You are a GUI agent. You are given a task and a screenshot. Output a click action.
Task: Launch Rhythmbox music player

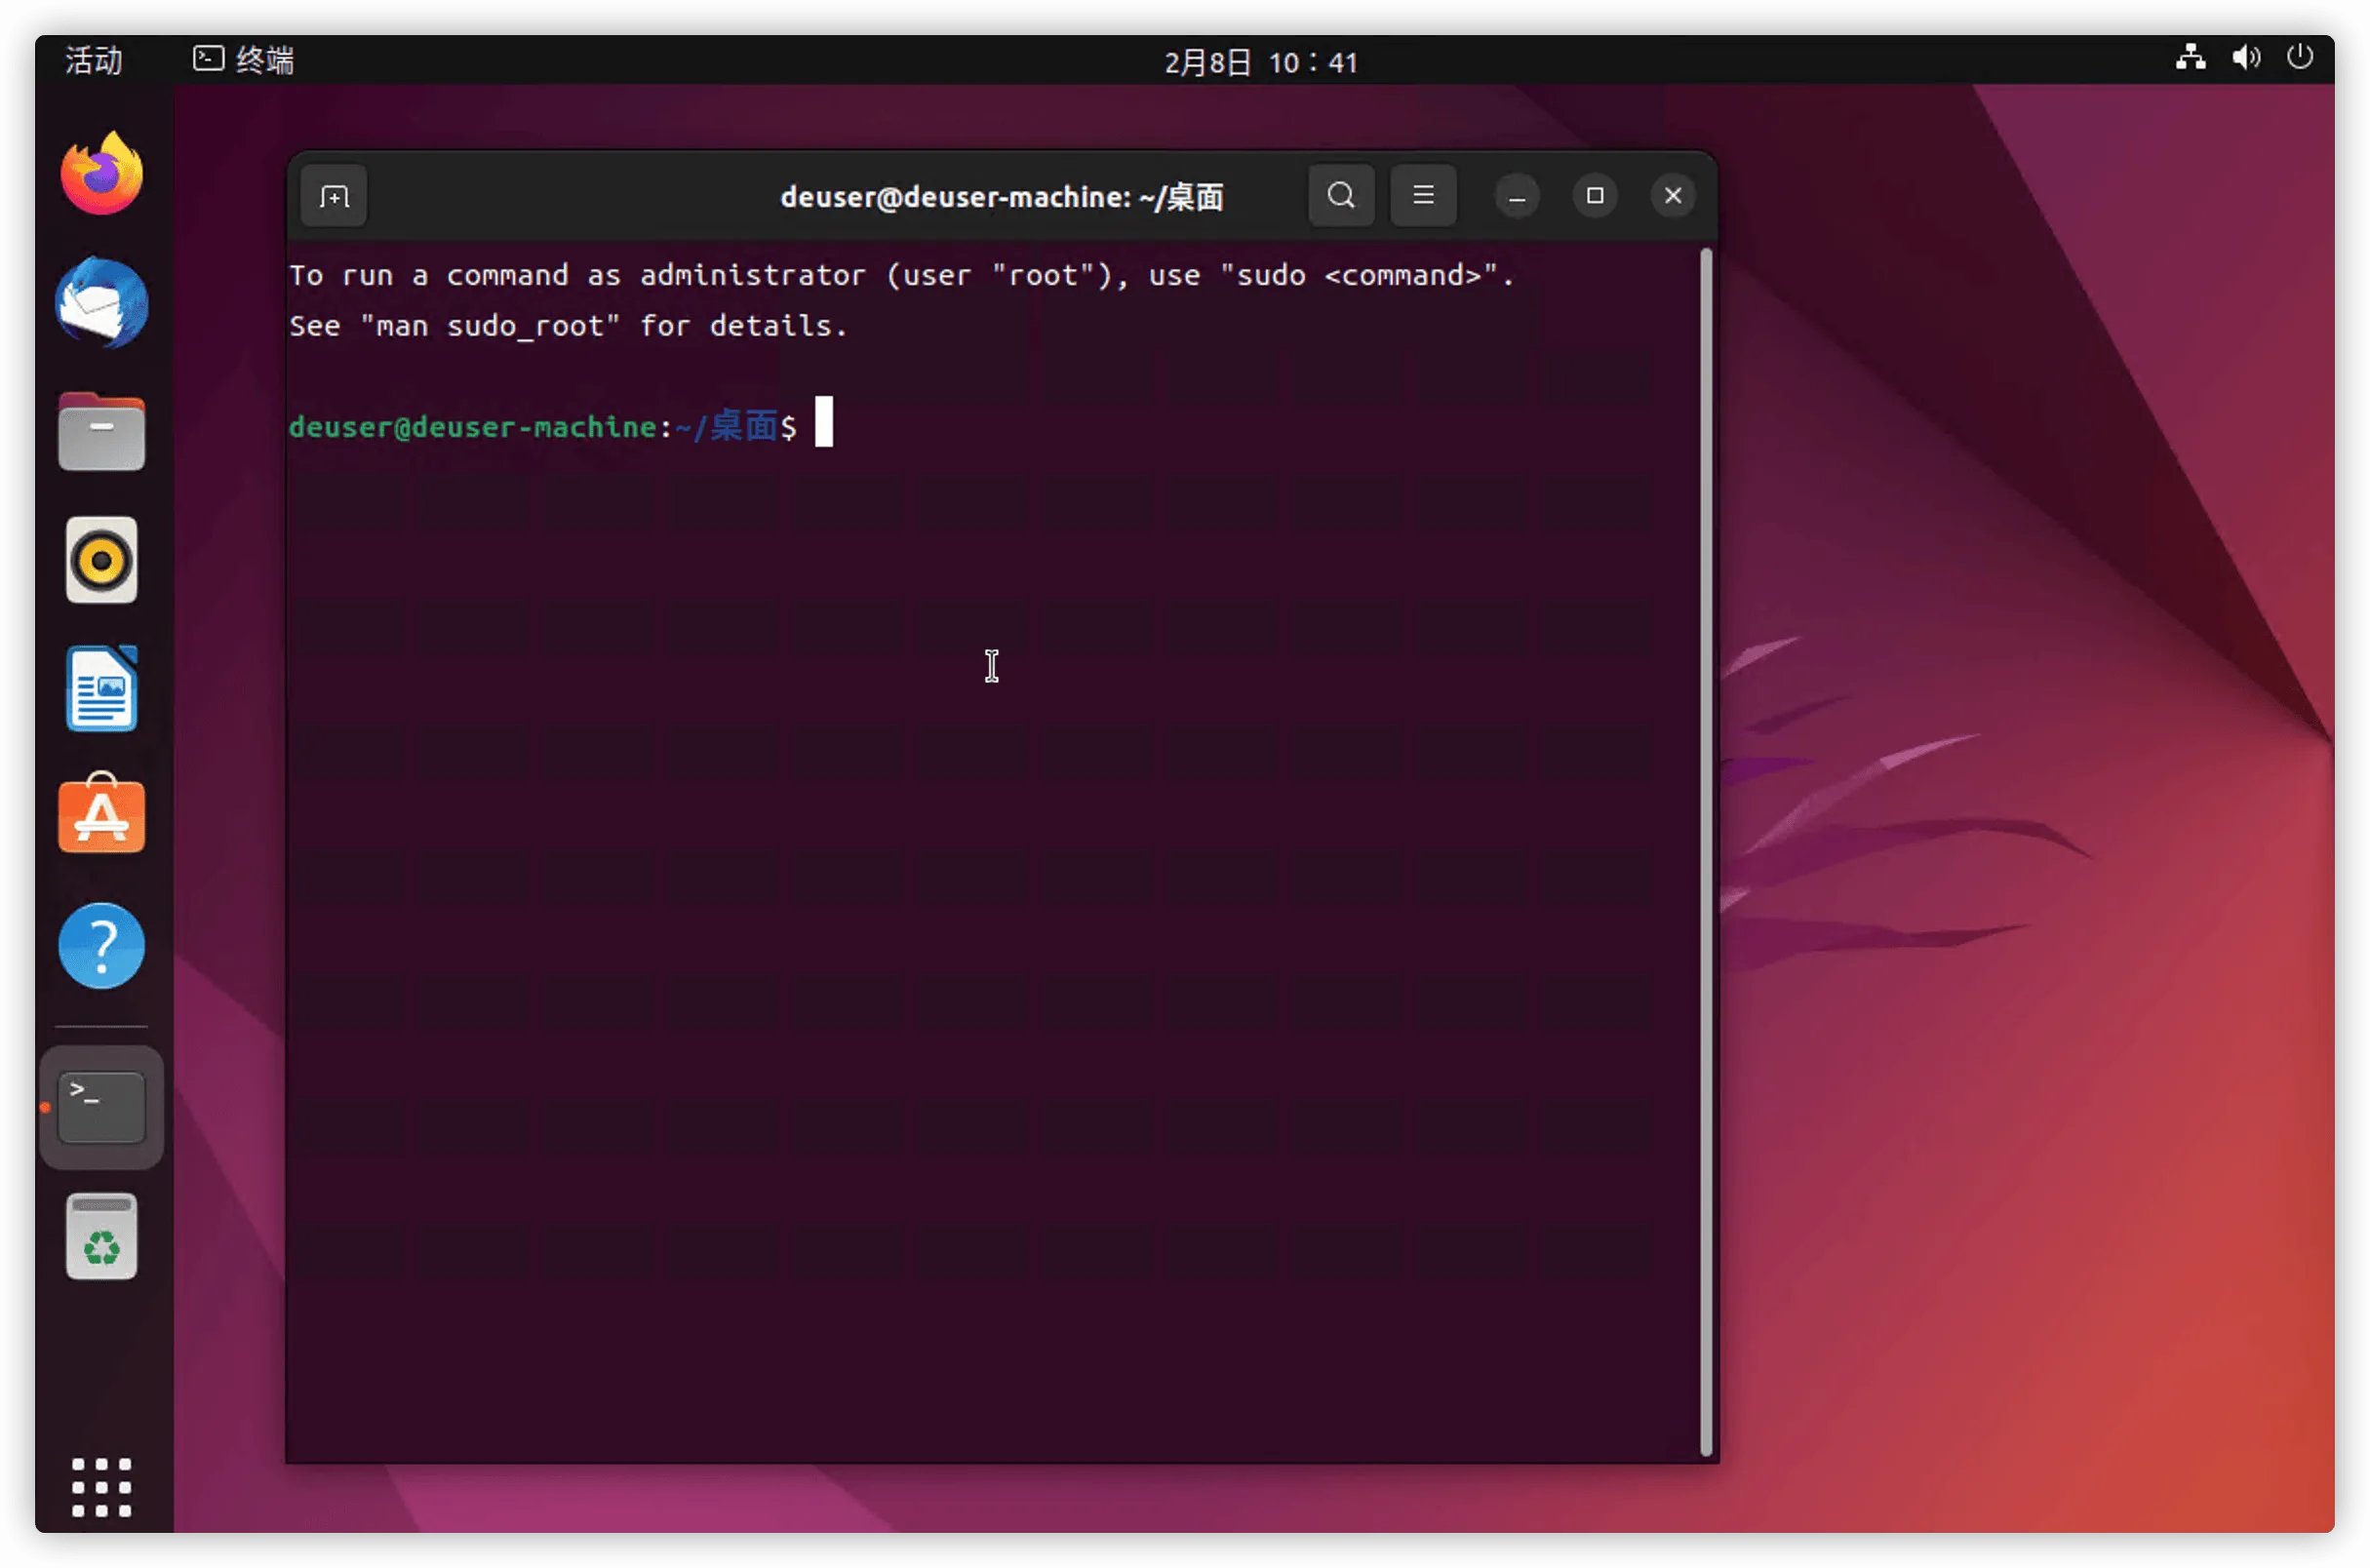101,560
